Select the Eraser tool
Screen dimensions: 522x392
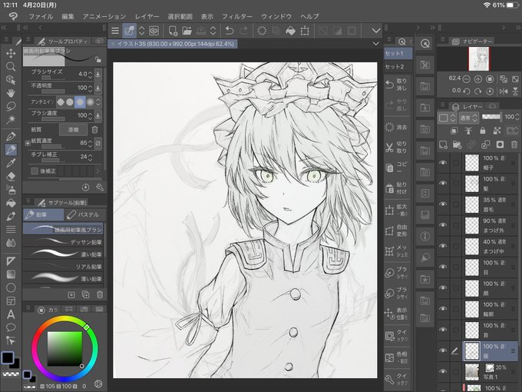click(x=11, y=176)
